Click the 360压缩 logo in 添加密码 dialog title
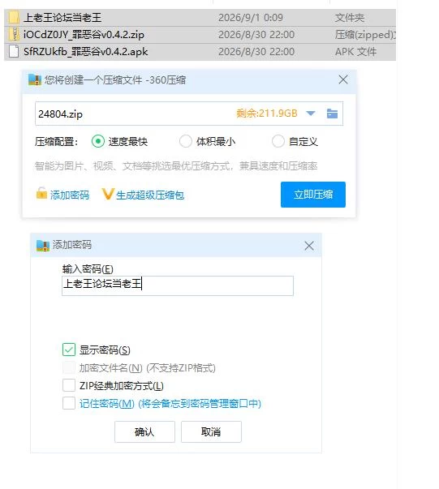The height and width of the screenshot is (489, 439). (43, 246)
